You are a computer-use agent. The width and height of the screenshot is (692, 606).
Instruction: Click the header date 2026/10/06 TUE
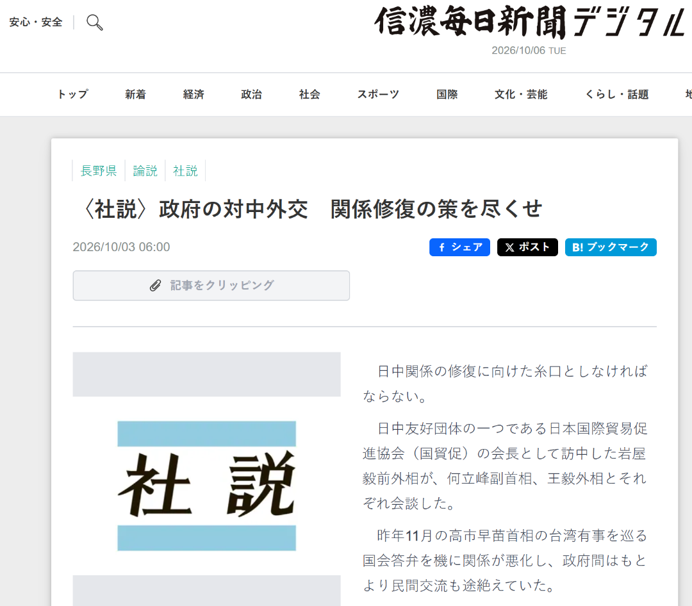[x=529, y=51]
